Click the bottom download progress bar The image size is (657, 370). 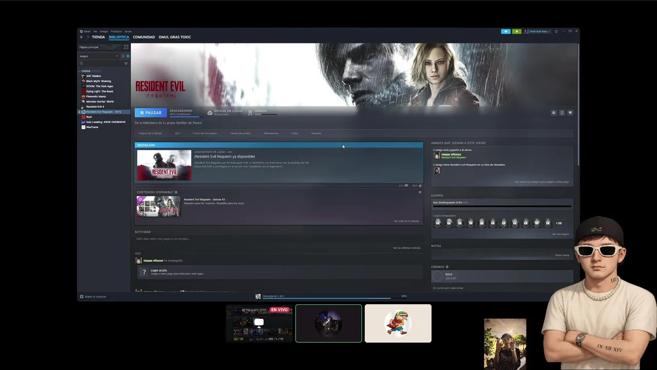point(334,298)
